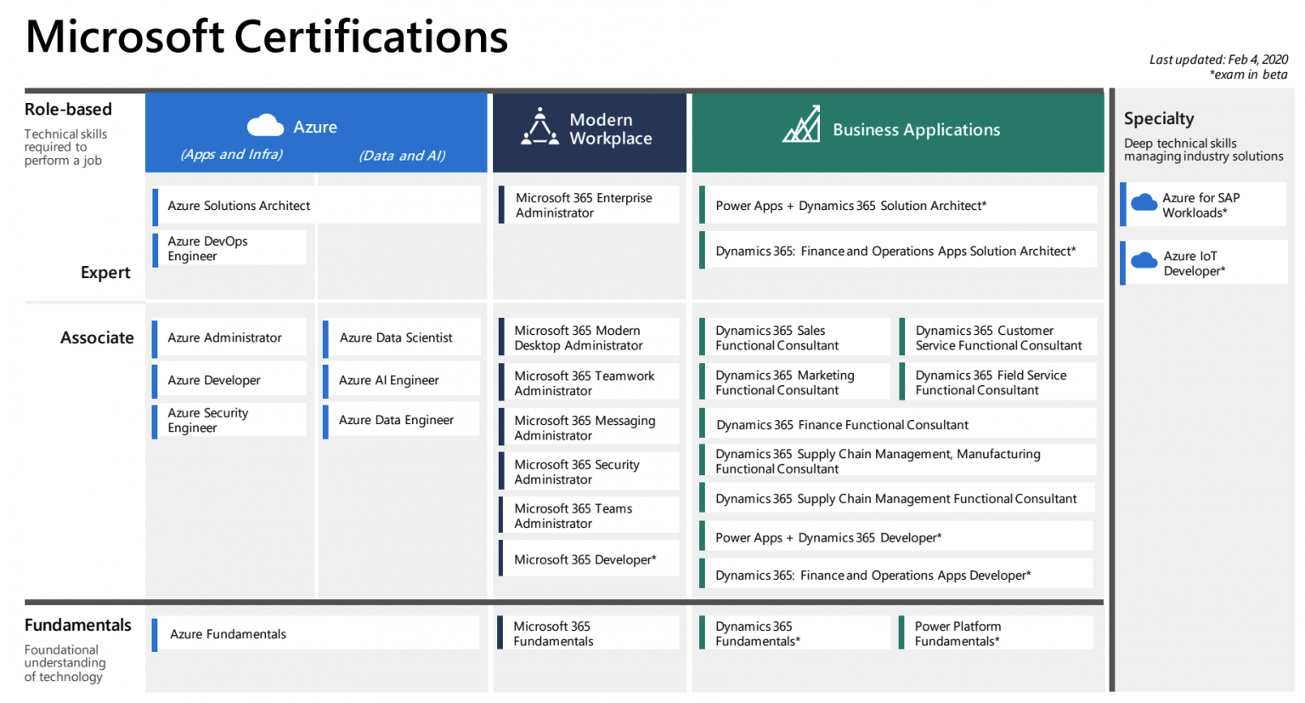Screen dimensions: 1305x703
Task: Click the Azure column header title
Action: click(x=315, y=127)
